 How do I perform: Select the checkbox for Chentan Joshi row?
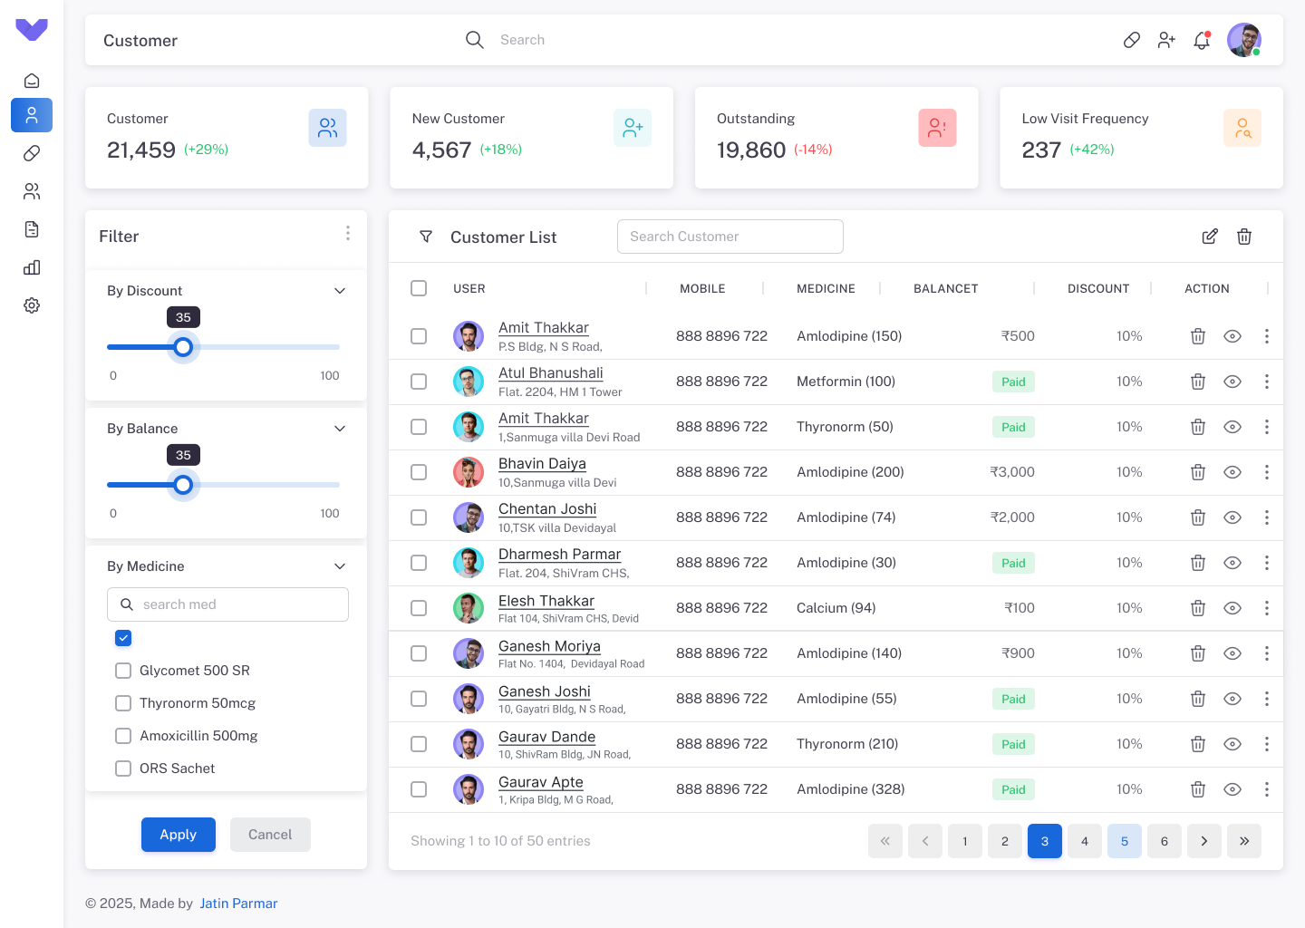[419, 517]
